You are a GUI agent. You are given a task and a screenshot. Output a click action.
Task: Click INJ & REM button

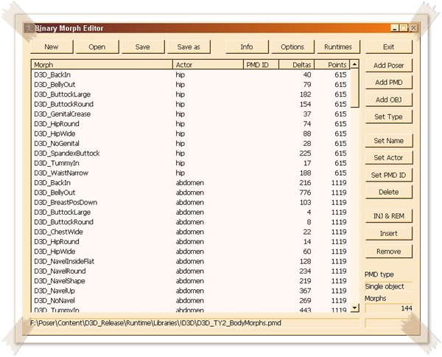tap(389, 216)
